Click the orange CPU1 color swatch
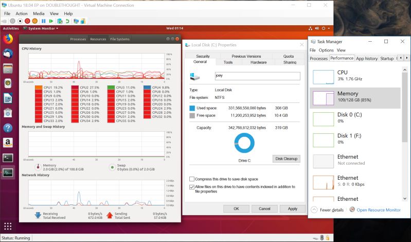The height and width of the screenshot is (242, 411). [39, 88]
